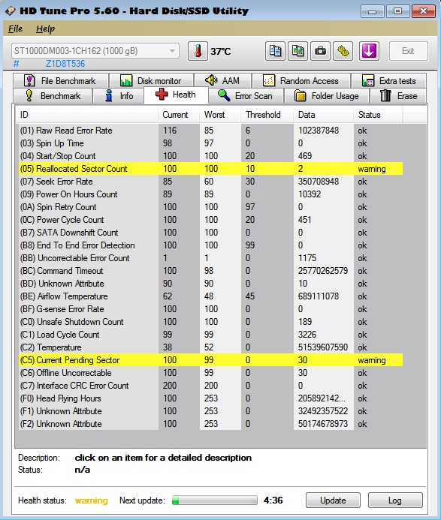The height and width of the screenshot is (520, 441).
Task: Click the Log button
Action: (x=395, y=500)
